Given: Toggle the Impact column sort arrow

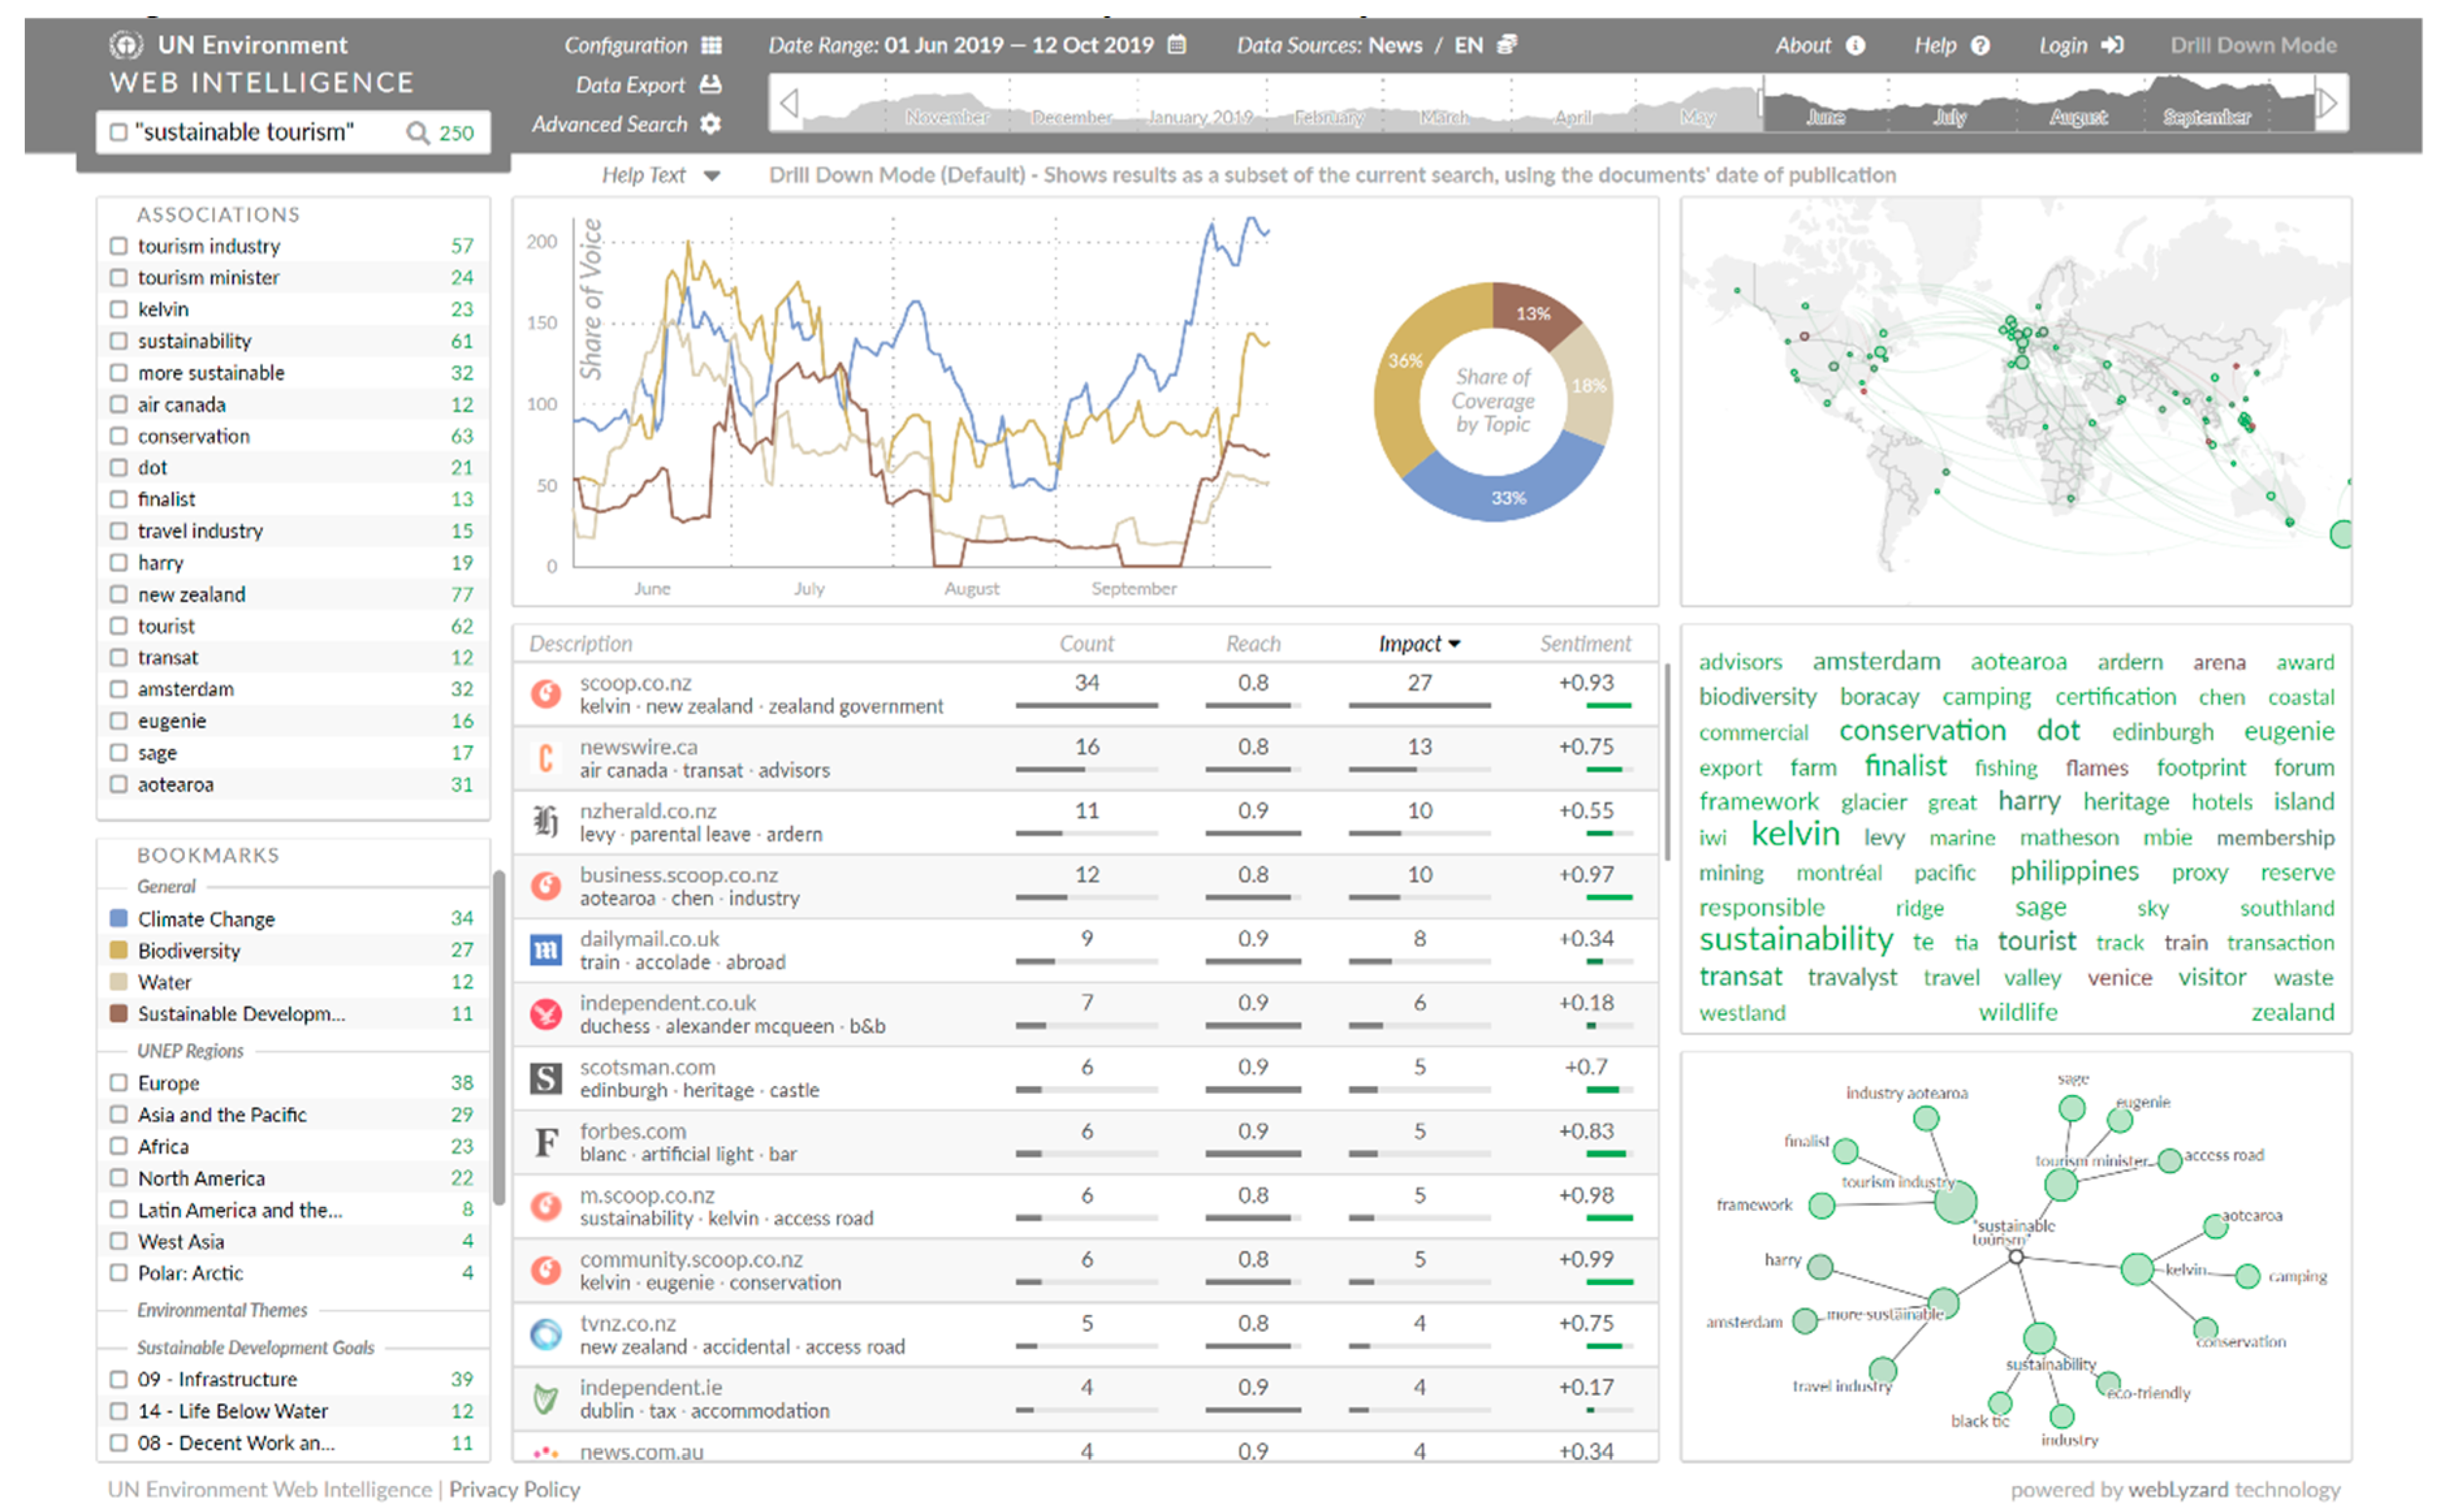Looking at the screenshot, I should pyautogui.click(x=1454, y=644).
